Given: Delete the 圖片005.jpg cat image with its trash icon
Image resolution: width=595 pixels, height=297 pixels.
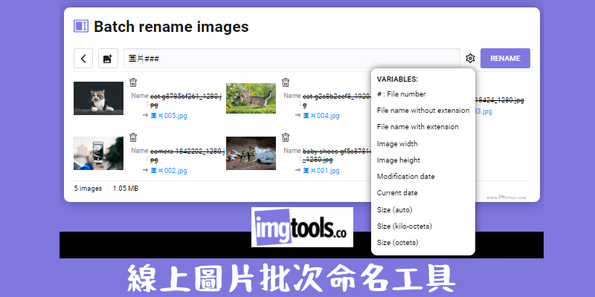Looking at the screenshot, I should coord(133,82).
